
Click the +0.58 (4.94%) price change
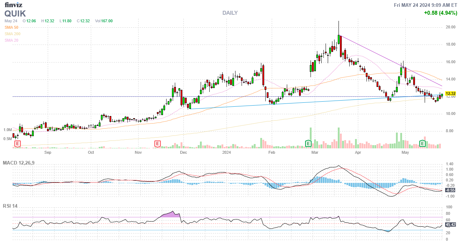[x=440, y=13]
